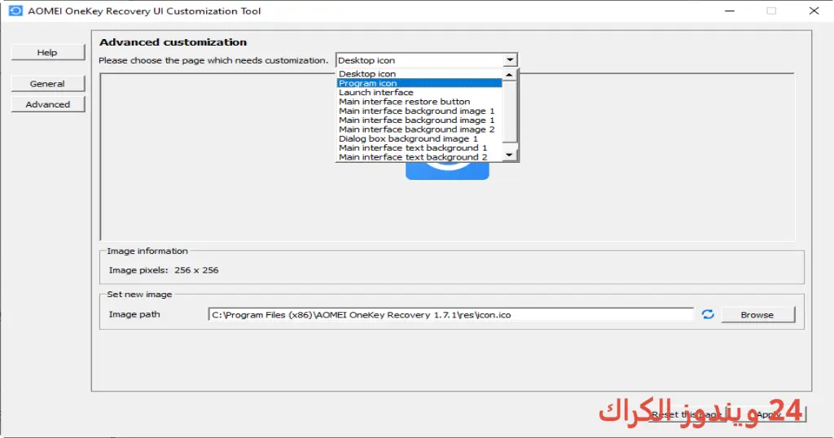The width and height of the screenshot is (834, 438).
Task: Pick Main interface text background 1
Action: tap(419, 148)
